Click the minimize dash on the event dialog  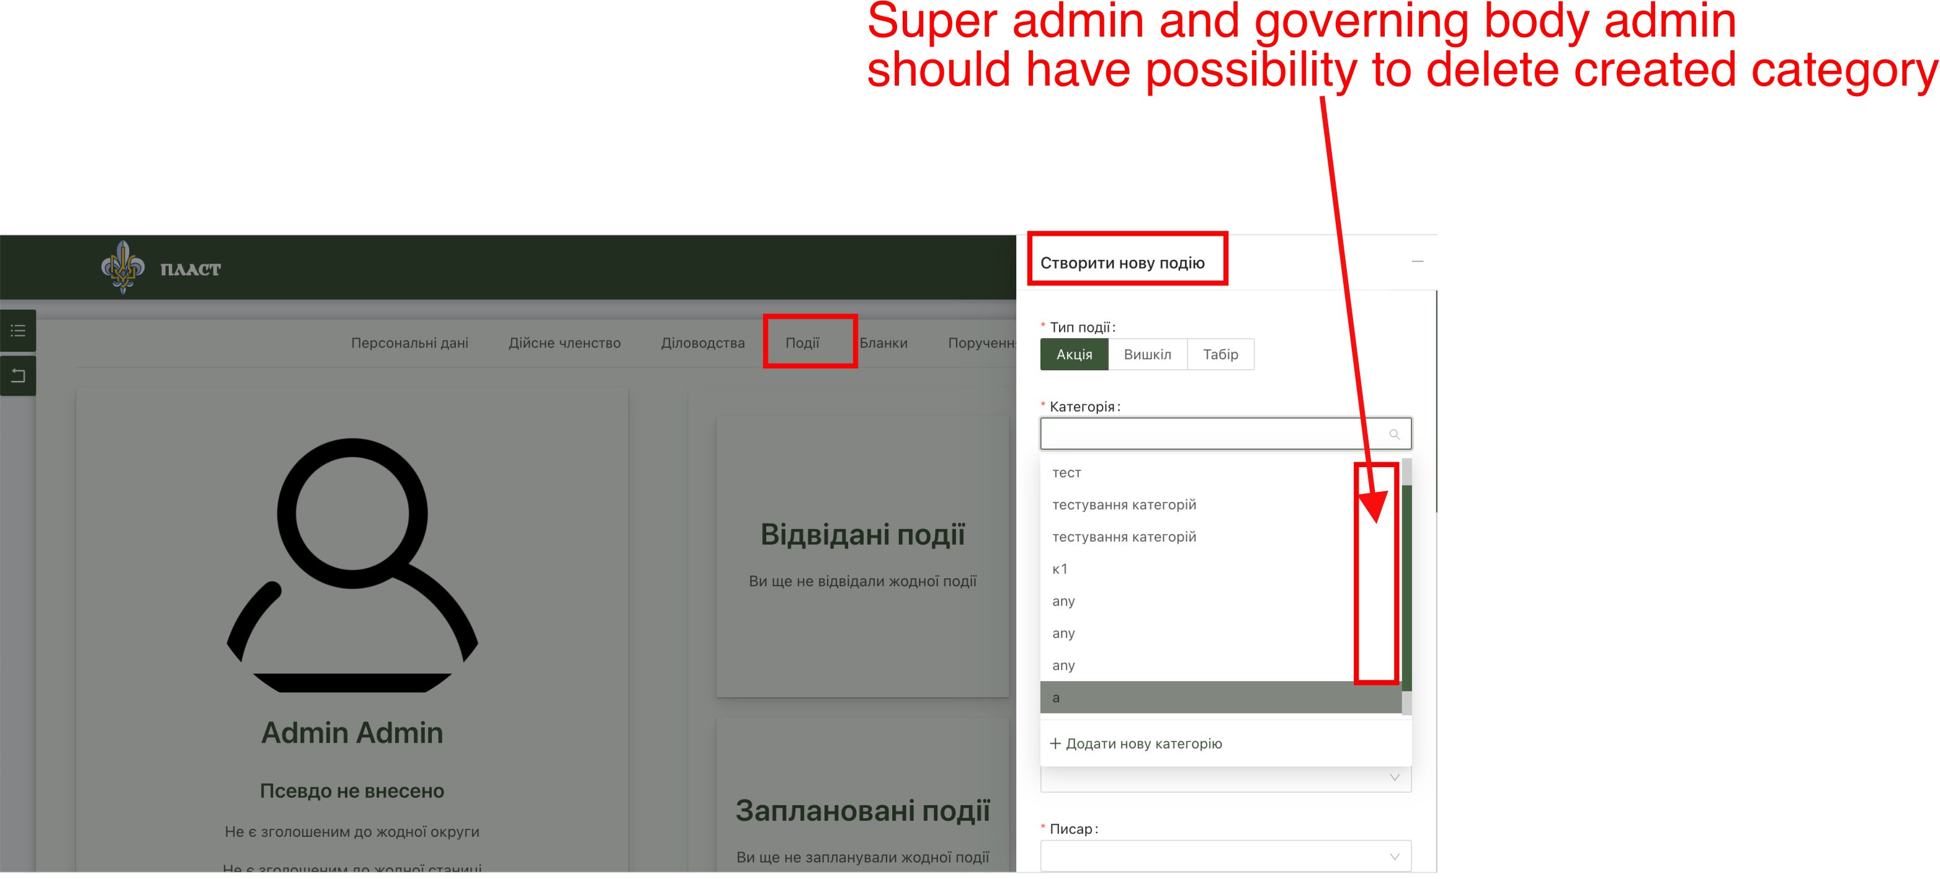(1419, 261)
